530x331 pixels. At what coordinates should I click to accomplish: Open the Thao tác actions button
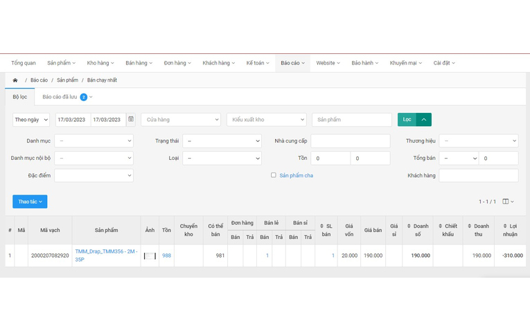(30, 202)
